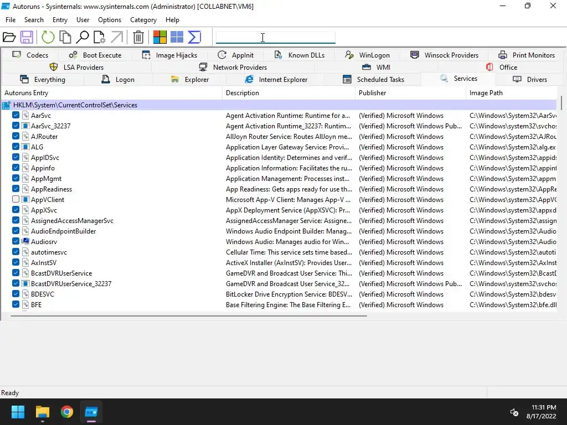Switch to the Image Hijacks tab
The width and height of the screenshot is (567, 425).
(169, 55)
